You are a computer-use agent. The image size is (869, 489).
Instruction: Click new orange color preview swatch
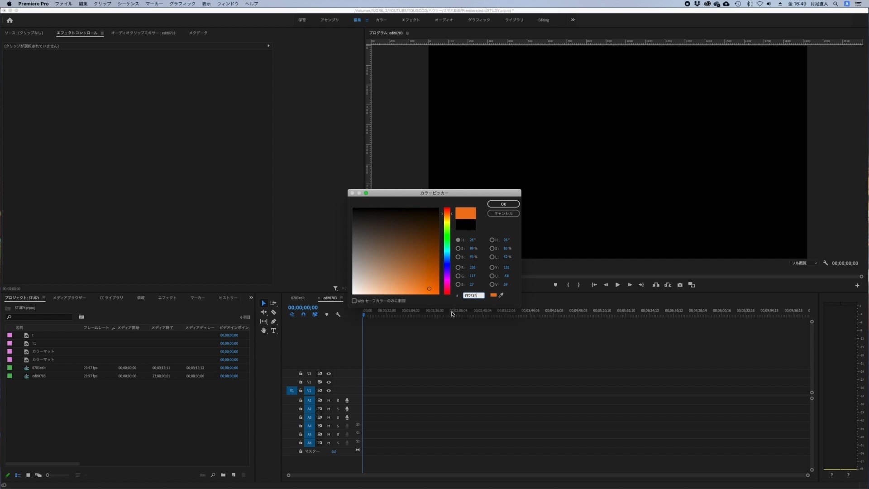coord(466,214)
